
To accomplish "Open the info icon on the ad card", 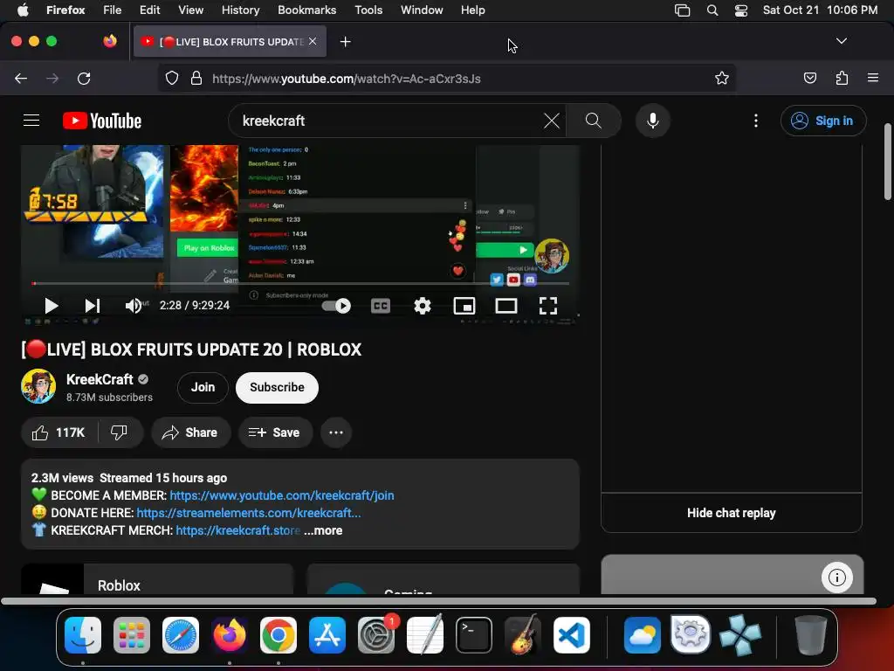I will [x=837, y=578].
